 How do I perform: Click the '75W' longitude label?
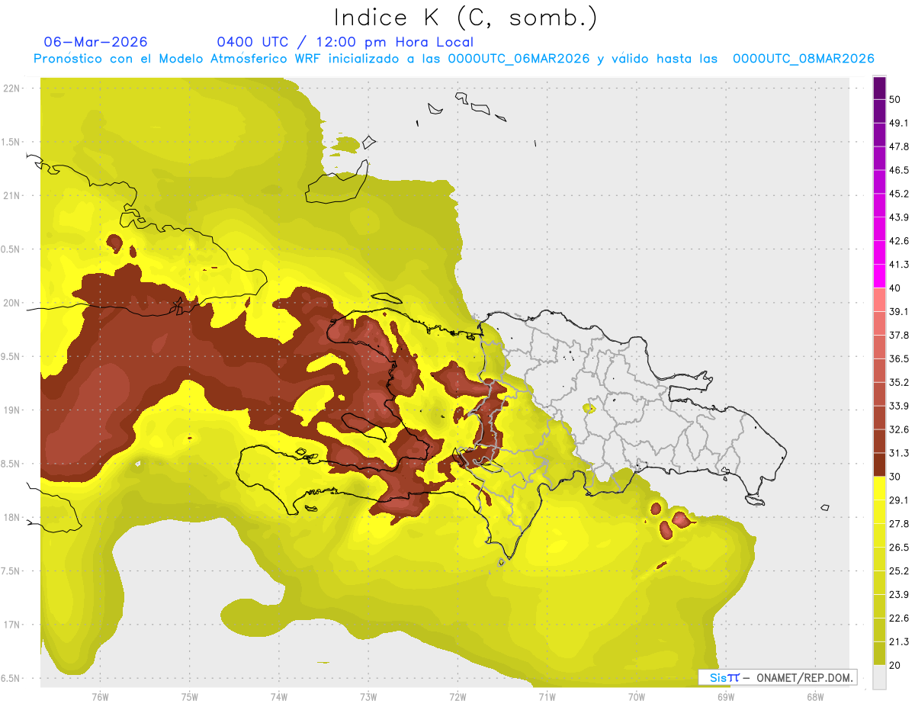(x=190, y=697)
